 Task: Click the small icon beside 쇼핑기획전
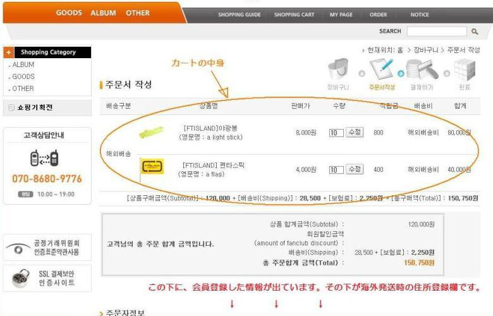(11, 107)
